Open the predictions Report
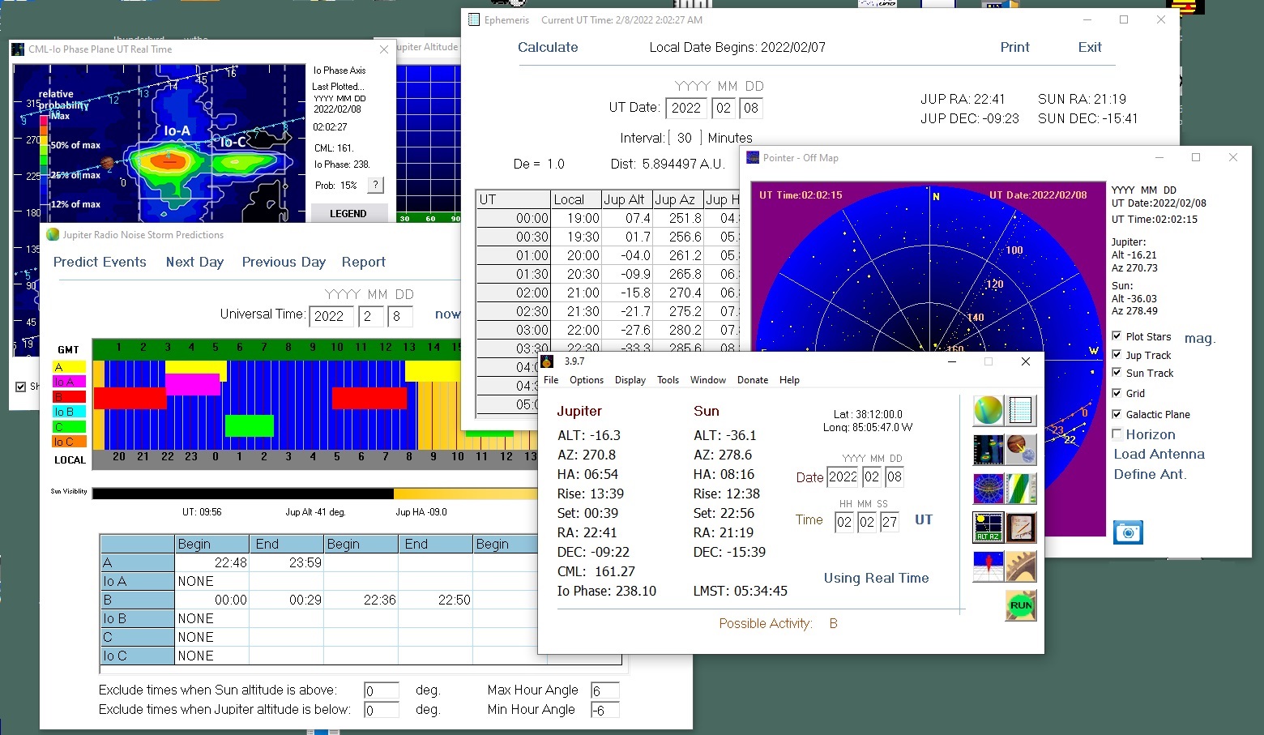1264x735 pixels. pyautogui.click(x=363, y=262)
